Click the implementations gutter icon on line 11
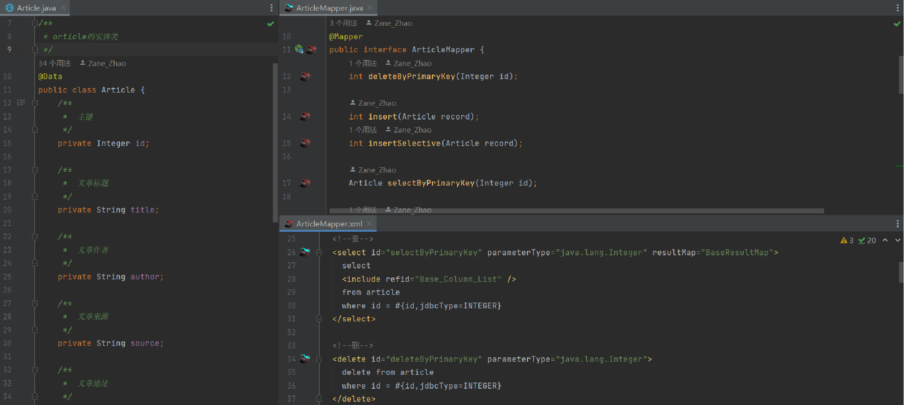Screen dimensions: 904x405 (x=299, y=49)
